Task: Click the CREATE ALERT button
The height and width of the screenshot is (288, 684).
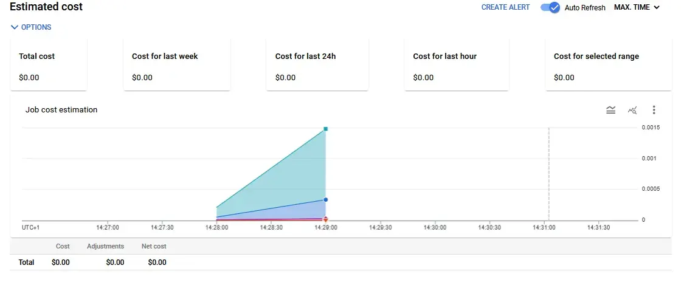Action: pos(506,7)
